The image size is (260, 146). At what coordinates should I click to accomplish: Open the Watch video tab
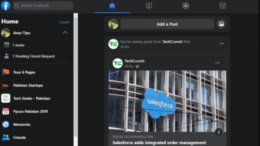[x=149, y=6]
